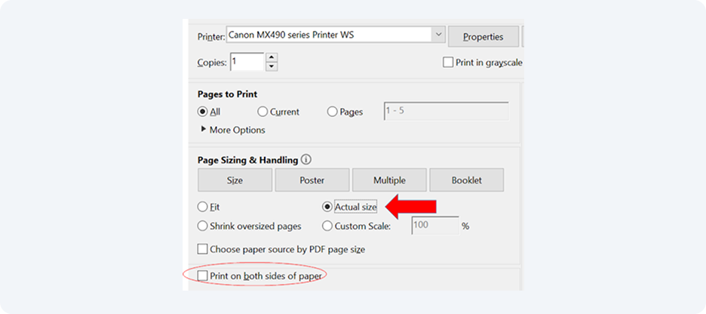Viewport: 706px width, 314px height.
Task: Click the Custom Scale percent field
Action: click(435, 225)
